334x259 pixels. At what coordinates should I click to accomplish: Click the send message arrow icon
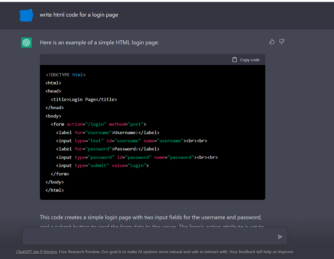(280, 237)
